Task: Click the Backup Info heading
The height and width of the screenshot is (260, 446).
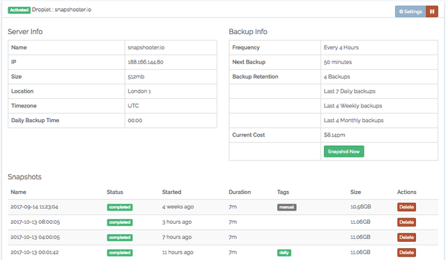Action: (248, 31)
